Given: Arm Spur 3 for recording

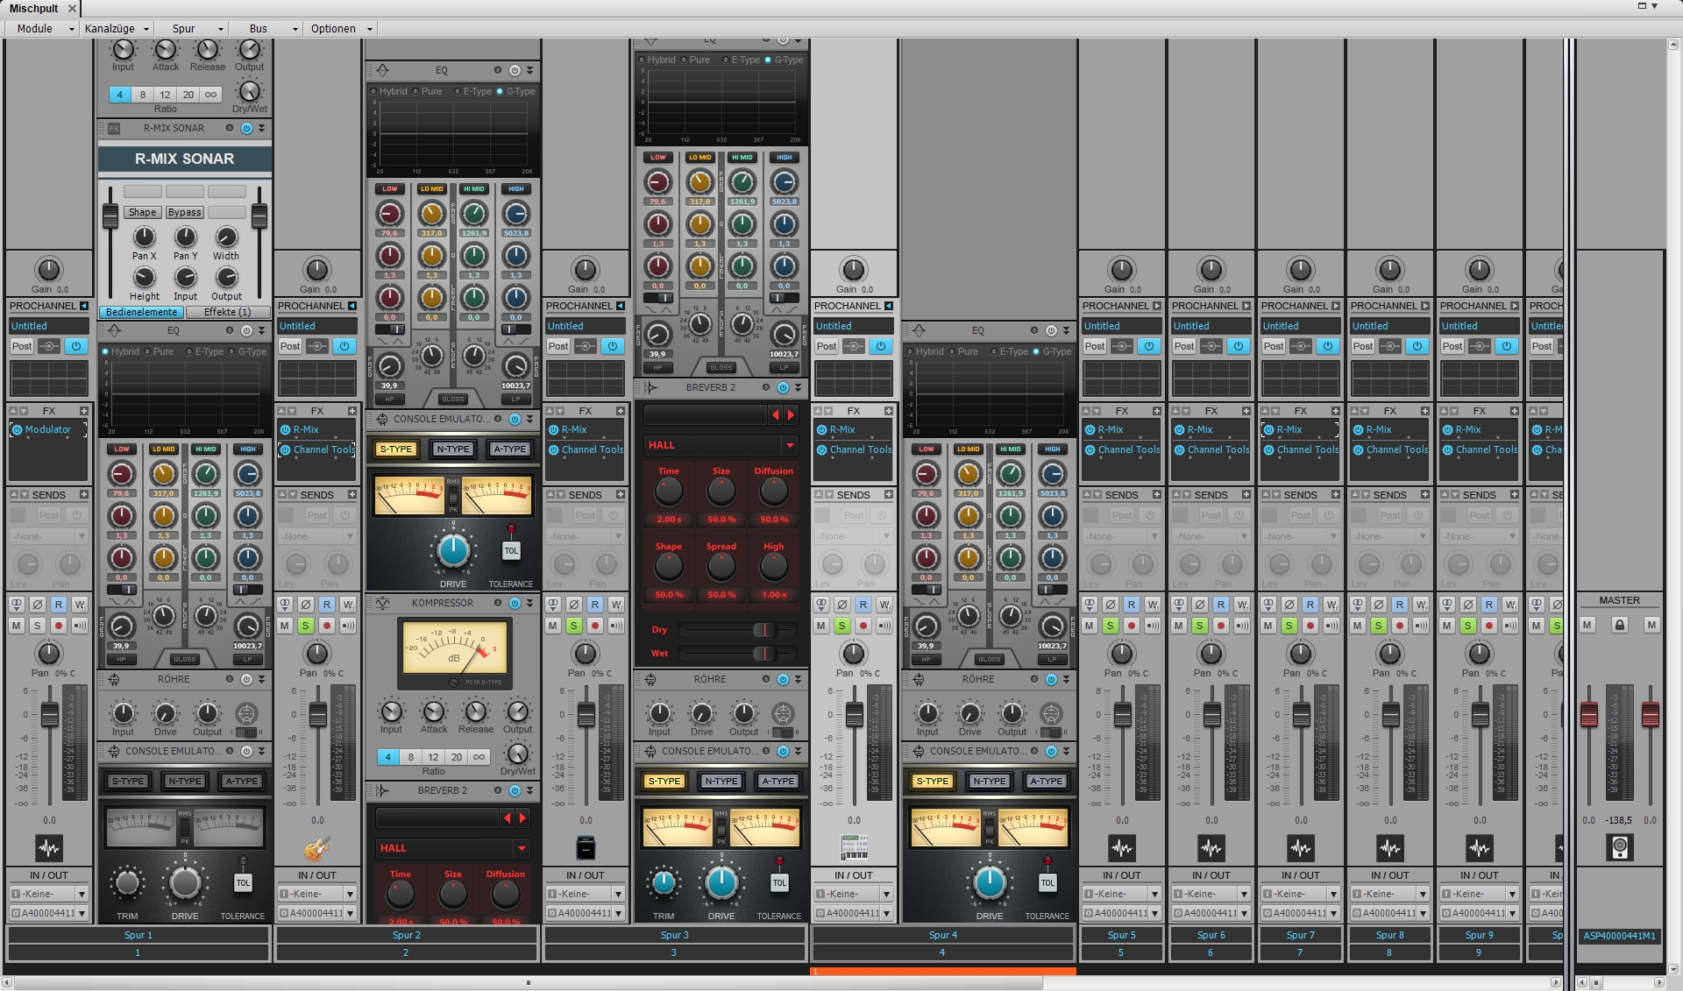Looking at the screenshot, I should click(x=595, y=626).
